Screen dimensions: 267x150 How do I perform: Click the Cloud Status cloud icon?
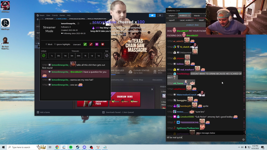[130, 72]
